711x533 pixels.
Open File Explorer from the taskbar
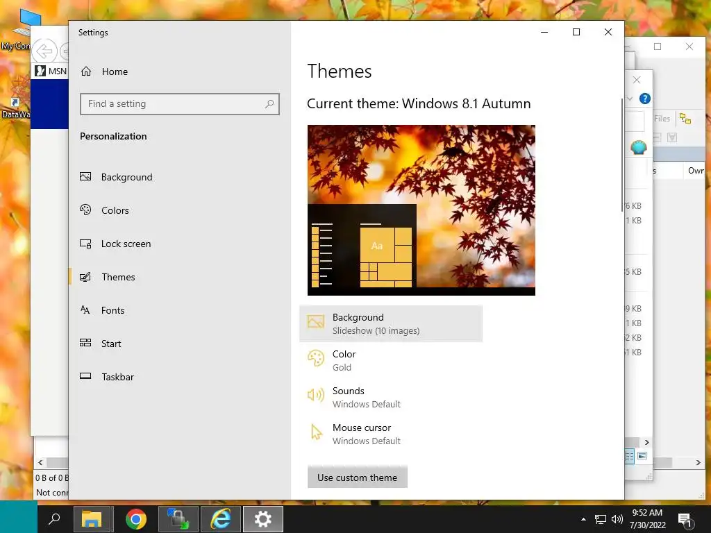(92, 519)
